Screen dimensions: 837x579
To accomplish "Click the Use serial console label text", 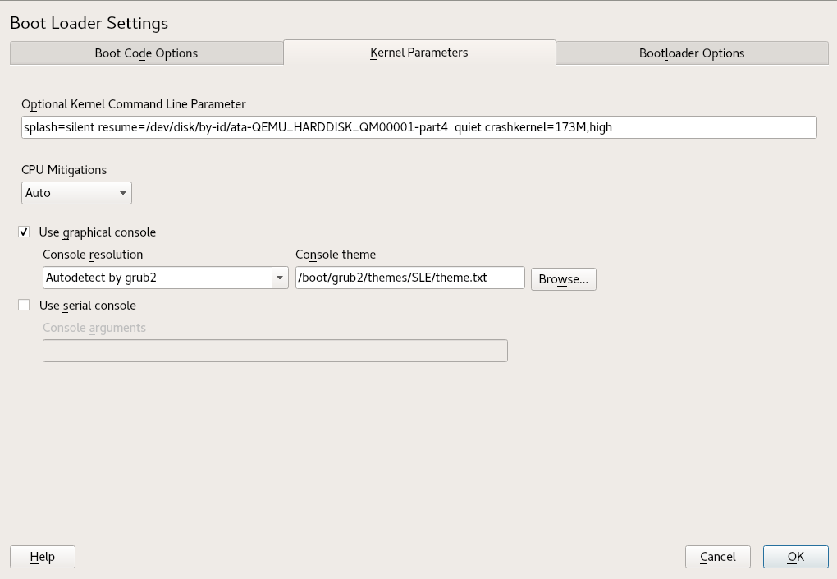I will tap(87, 306).
